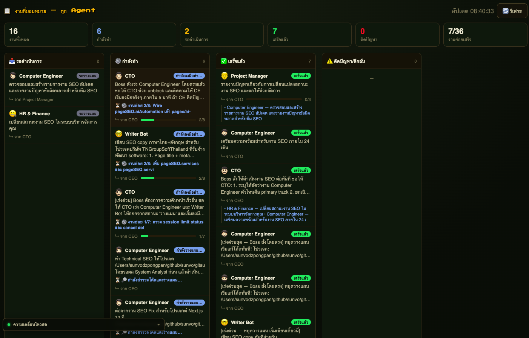Click hourglass icon beside 'งานย่อย 1/7: ตรวจ session'
This screenshot has height=338, width=529.
[x=117, y=222]
